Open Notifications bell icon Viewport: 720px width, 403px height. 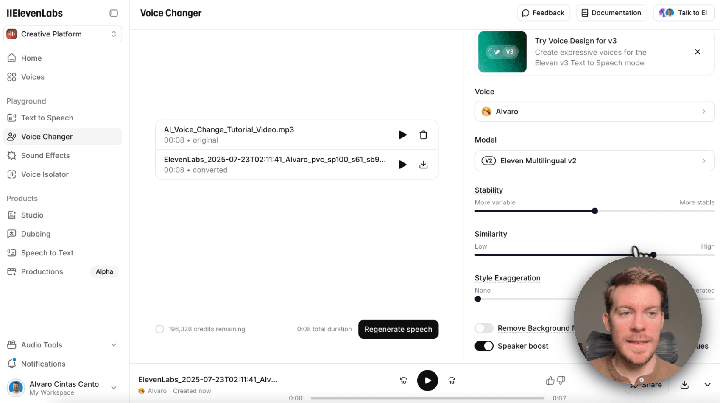tap(12, 364)
